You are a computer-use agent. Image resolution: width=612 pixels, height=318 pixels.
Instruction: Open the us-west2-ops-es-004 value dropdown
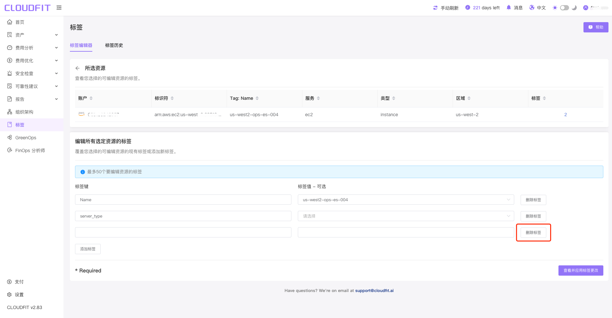(406, 200)
